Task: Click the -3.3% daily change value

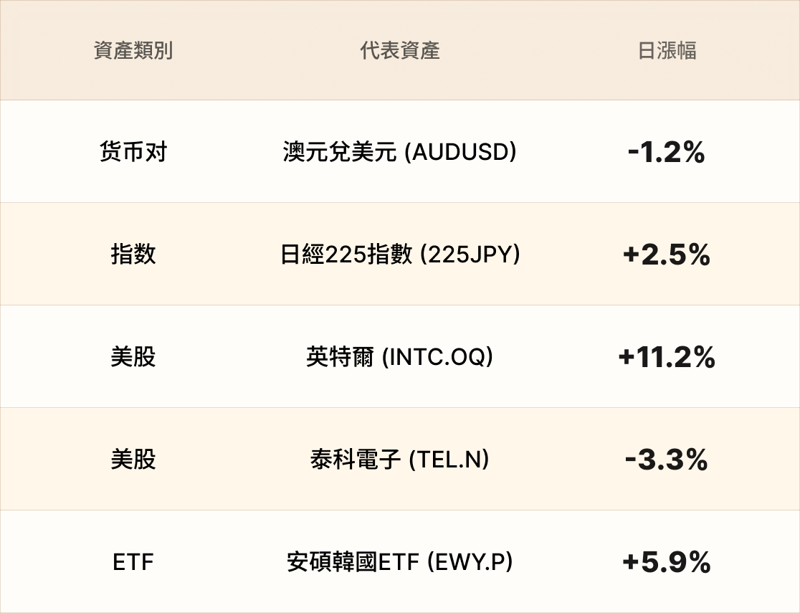Action: point(667,460)
